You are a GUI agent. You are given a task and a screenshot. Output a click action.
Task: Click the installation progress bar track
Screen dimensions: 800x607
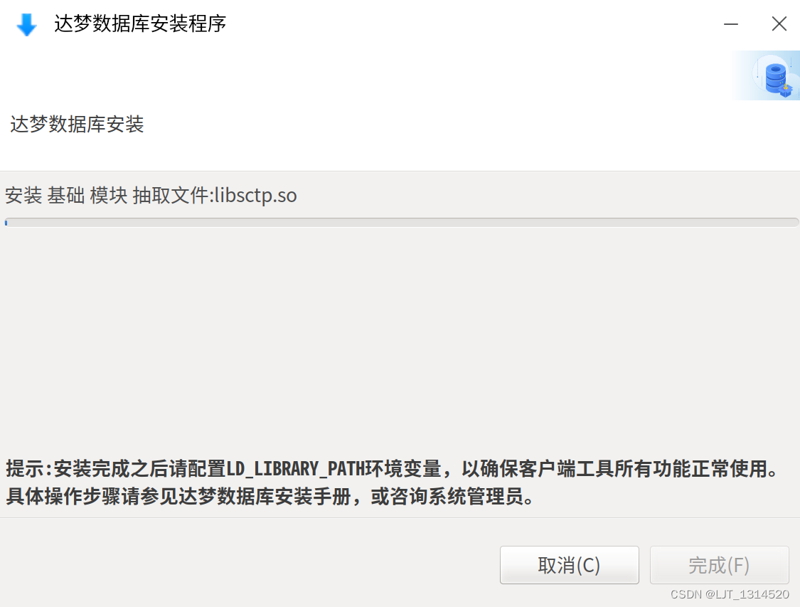(x=402, y=223)
